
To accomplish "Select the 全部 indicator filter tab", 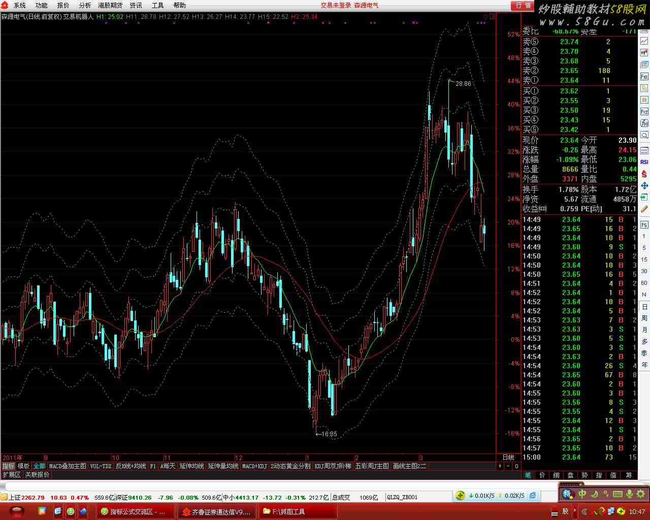I will click(x=39, y=466).
